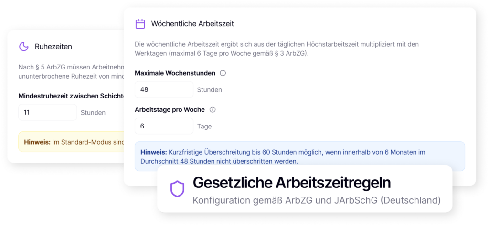This screenshot has height=226, width=489.
Task: Click the shield icon beside Gesetzliche Arbeitszeitregeln
Action: tap(177, 189)
